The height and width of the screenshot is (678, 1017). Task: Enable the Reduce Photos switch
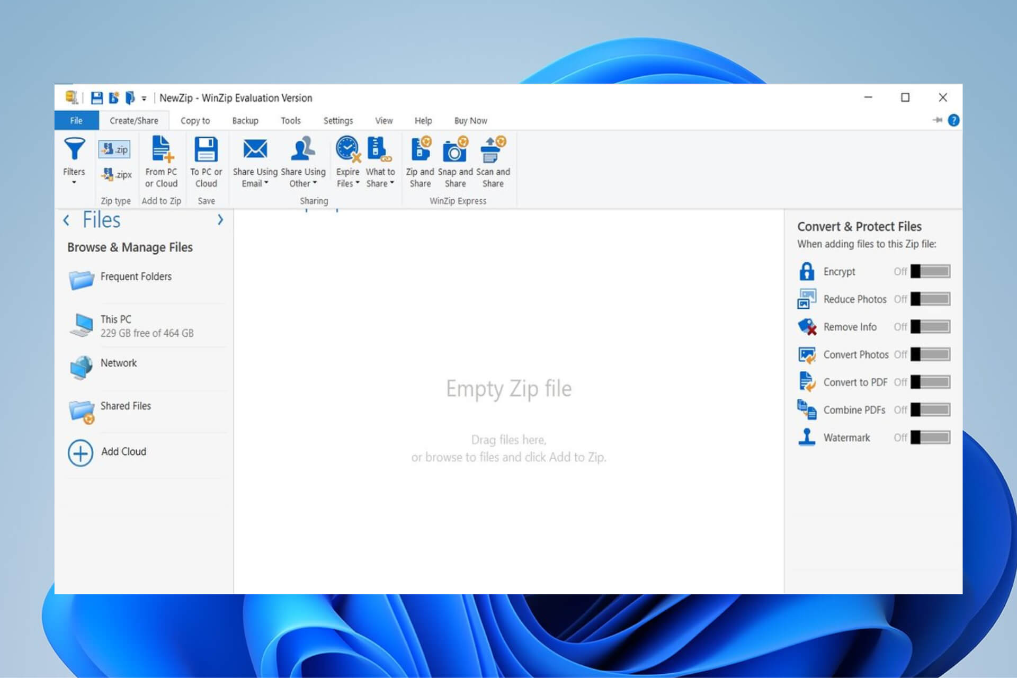[x=930, y=299]
